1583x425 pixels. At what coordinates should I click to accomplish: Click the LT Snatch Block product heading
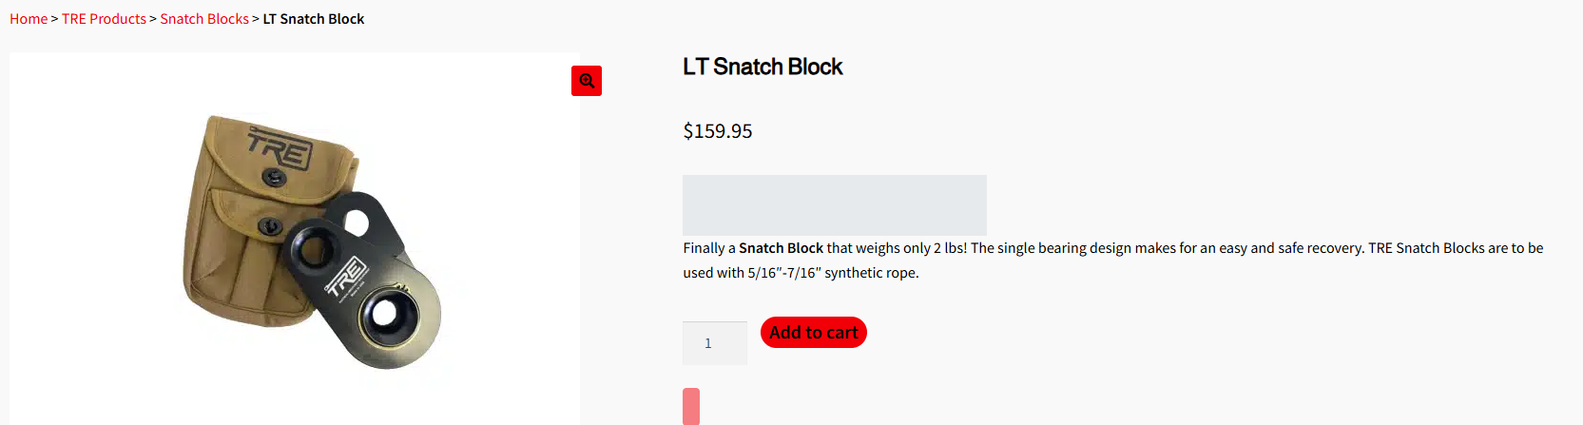pyautogui.click(x=763, y=67)
